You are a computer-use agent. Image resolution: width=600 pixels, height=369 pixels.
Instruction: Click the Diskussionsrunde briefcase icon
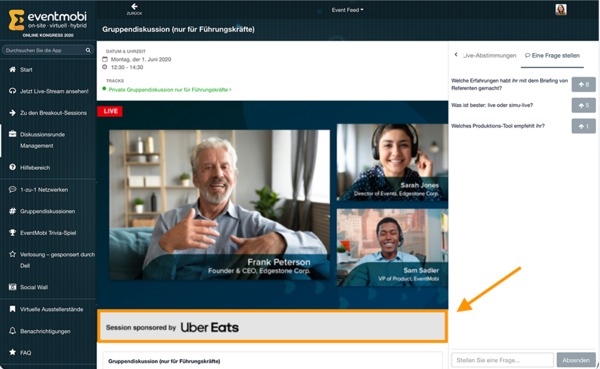click(12, 134)
